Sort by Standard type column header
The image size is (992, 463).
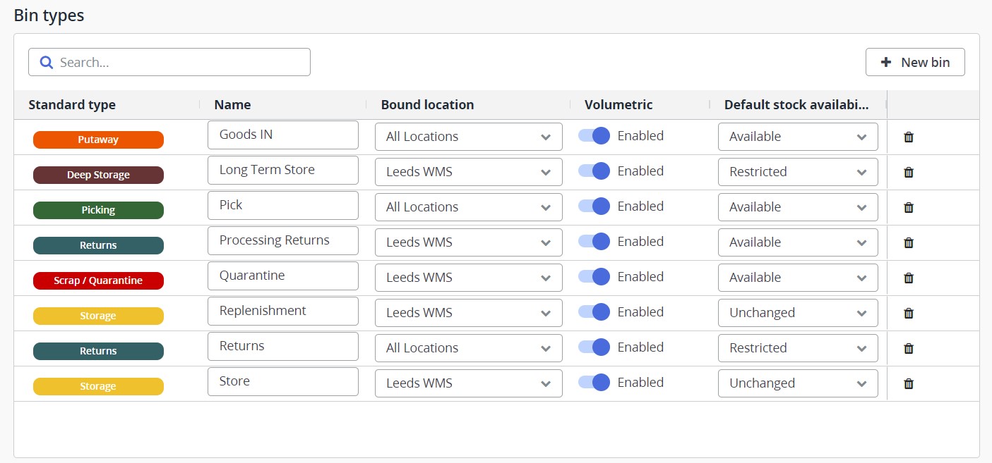coord(72,105)
